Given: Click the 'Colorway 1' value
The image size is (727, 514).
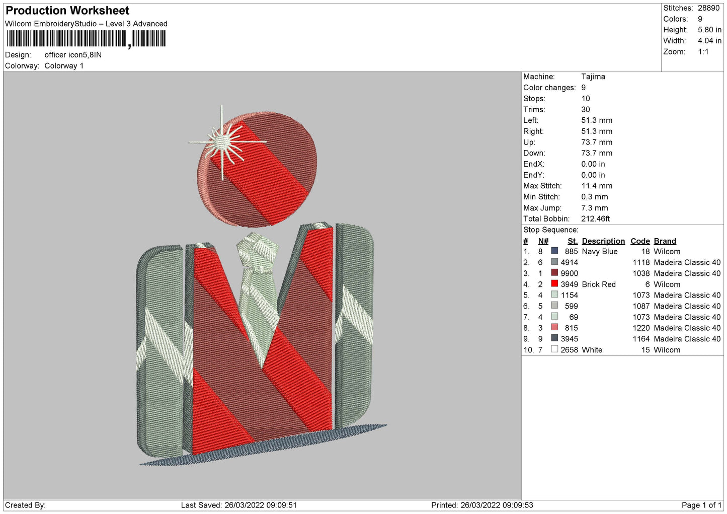Looking at the screenshot, I should pos(64,66).
